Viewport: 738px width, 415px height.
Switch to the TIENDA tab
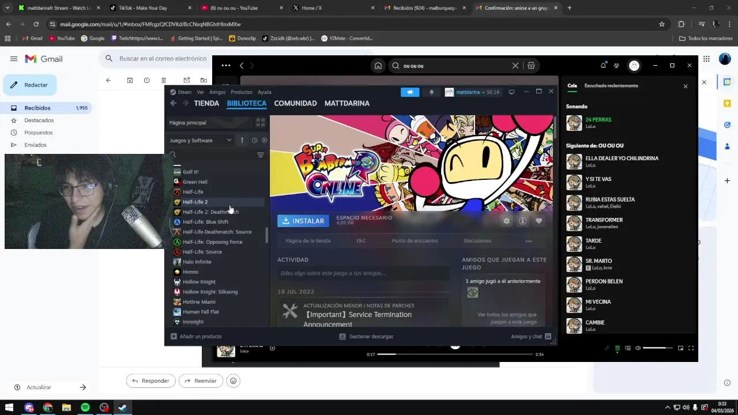[206, 103]
